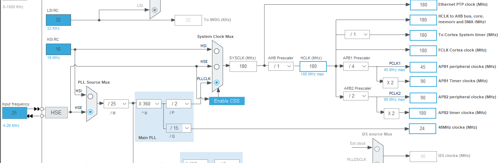Click the Input frequency label
Image resolution: width=504 pixels, height=163 pixels.
coord(16,104)
